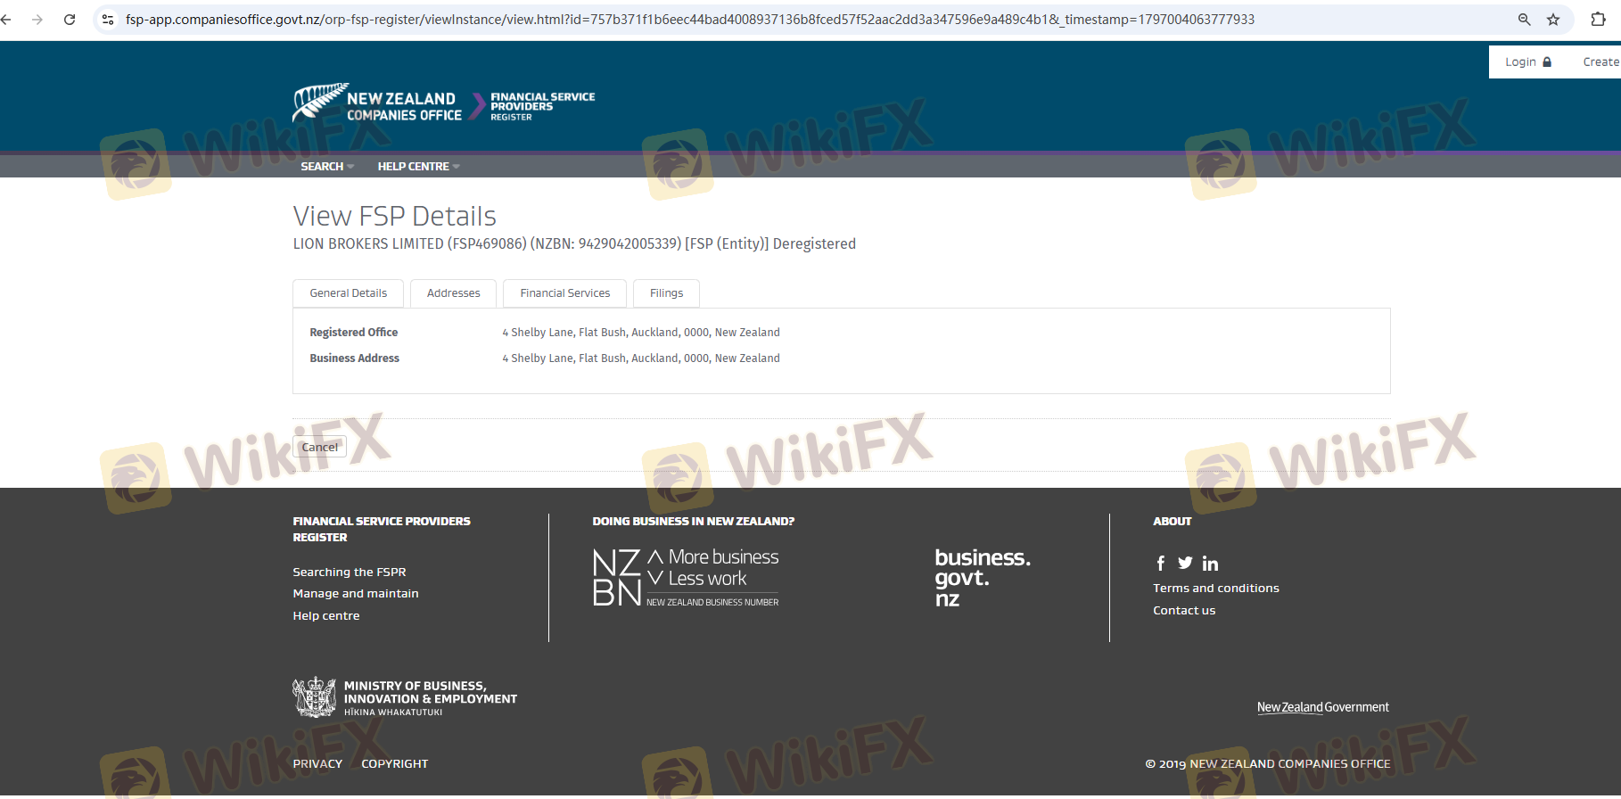Open the Terms and conditions link
1621x799 pixels.
coord(1215,589)
